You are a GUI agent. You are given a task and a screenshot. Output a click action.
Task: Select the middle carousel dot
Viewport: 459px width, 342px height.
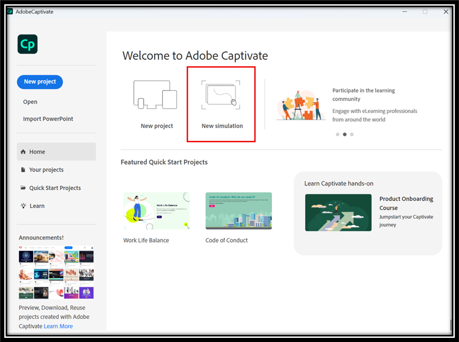[345, 134]
